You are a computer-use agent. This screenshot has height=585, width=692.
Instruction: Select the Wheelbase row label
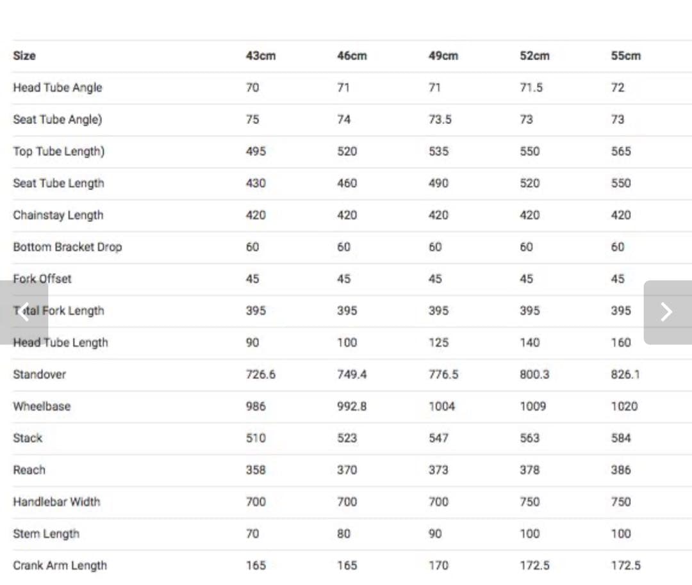[42, 406]
